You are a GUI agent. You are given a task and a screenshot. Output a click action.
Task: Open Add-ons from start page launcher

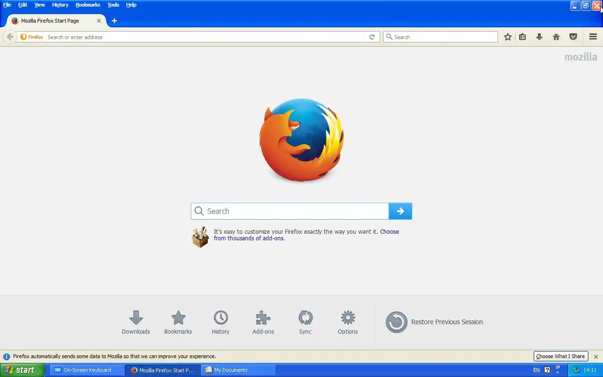pos(263,323)
